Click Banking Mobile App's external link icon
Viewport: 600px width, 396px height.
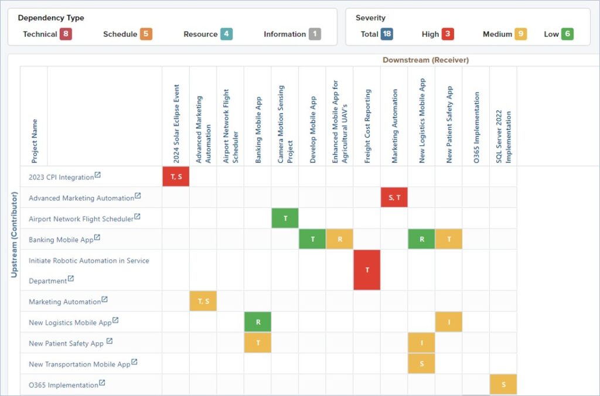[x=98, y=238]
